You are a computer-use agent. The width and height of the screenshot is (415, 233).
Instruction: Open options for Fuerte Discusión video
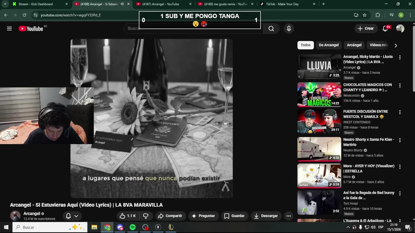click(x=400, y=112)
